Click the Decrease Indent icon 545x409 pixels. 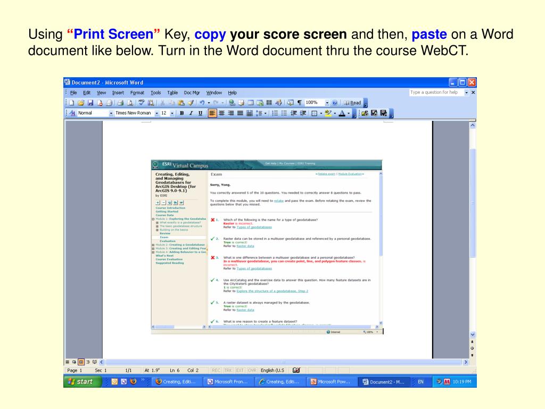(294, 113)
